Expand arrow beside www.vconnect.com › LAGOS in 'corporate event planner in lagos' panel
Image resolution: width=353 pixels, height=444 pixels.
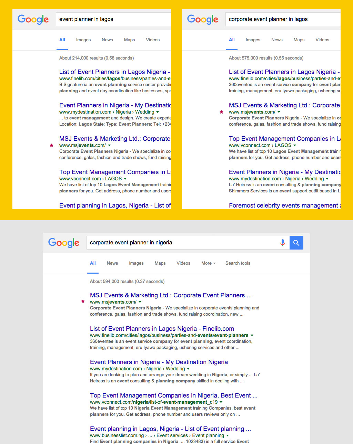(x=295, y=146)
